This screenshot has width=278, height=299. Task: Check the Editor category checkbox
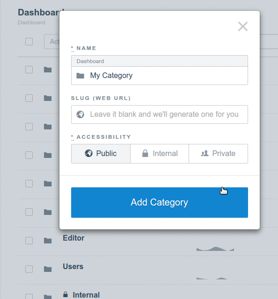click(29, 241)
